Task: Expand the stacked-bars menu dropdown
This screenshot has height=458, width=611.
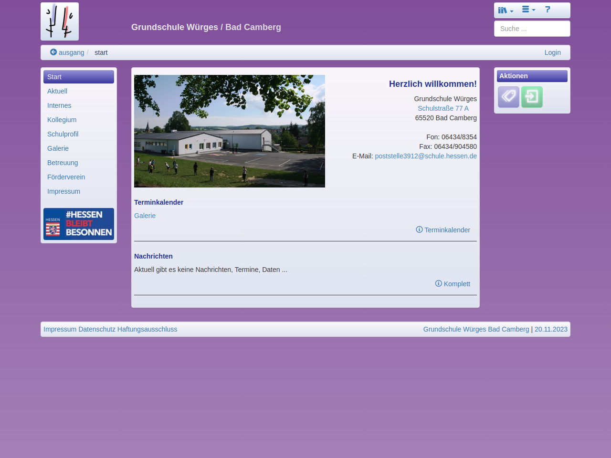Action: (x=528, y=10)
